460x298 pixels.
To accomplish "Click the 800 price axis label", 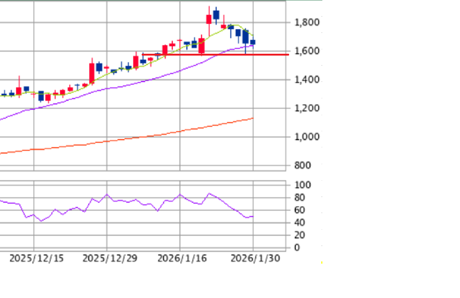I will tap(302, 165).
